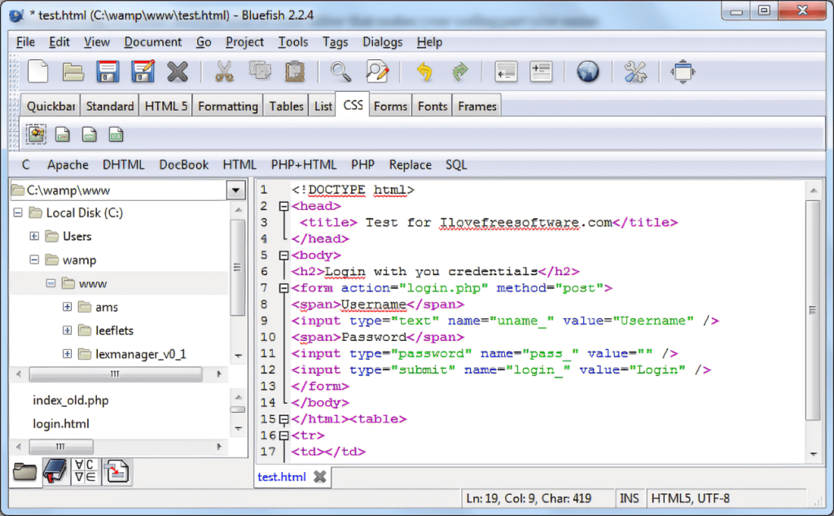The width and height of the screenshot is (834, 516).
Task: Open the Apache custom menu
Action: tap(68, 164)
